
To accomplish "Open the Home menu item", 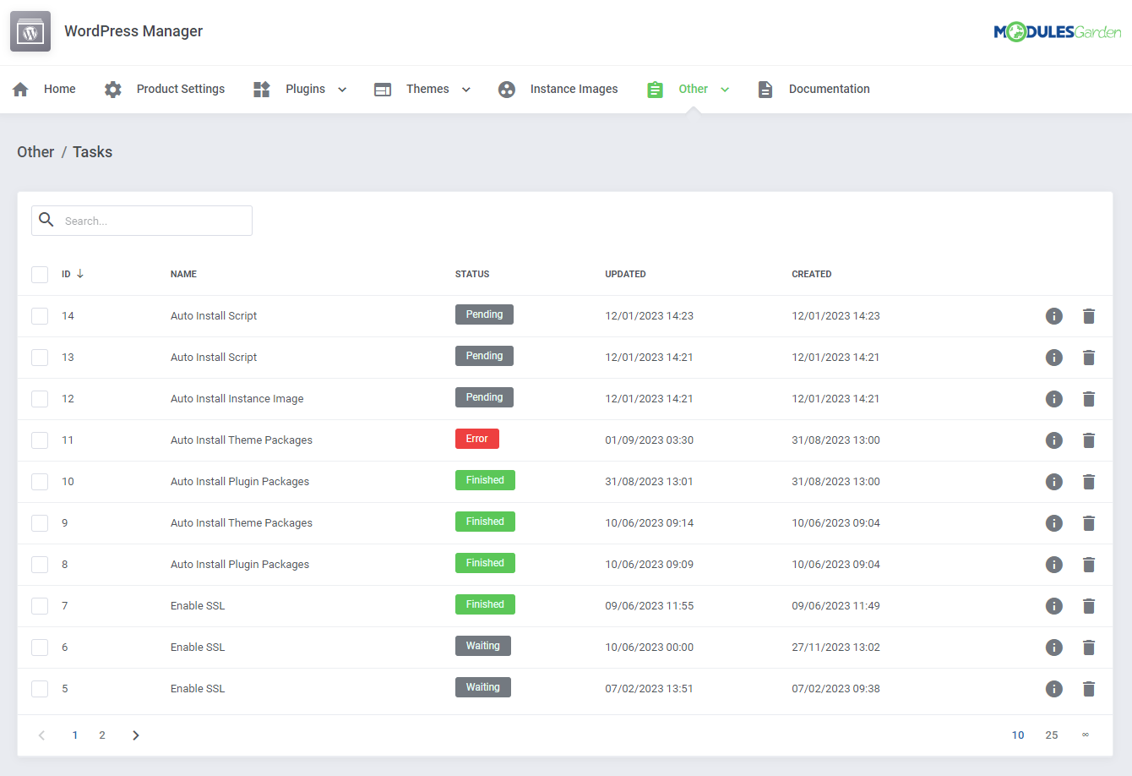I will pos(60,89).
